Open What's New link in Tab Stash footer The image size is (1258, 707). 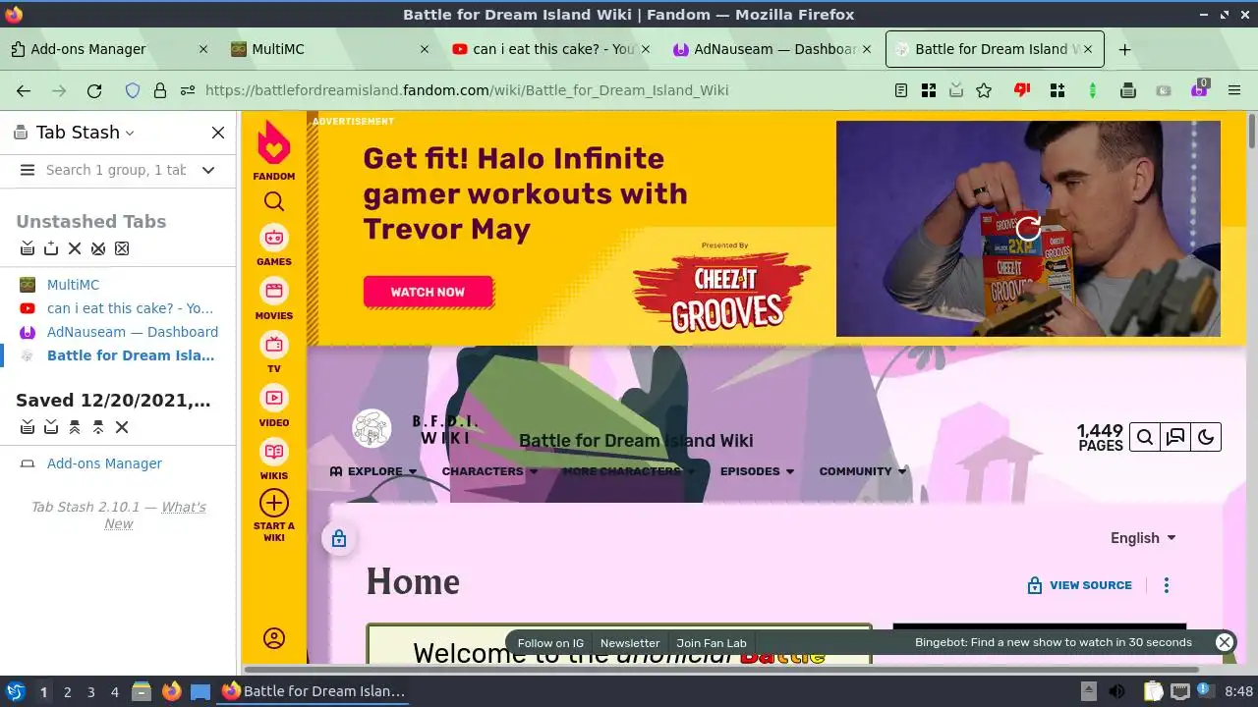click(155, 516)
